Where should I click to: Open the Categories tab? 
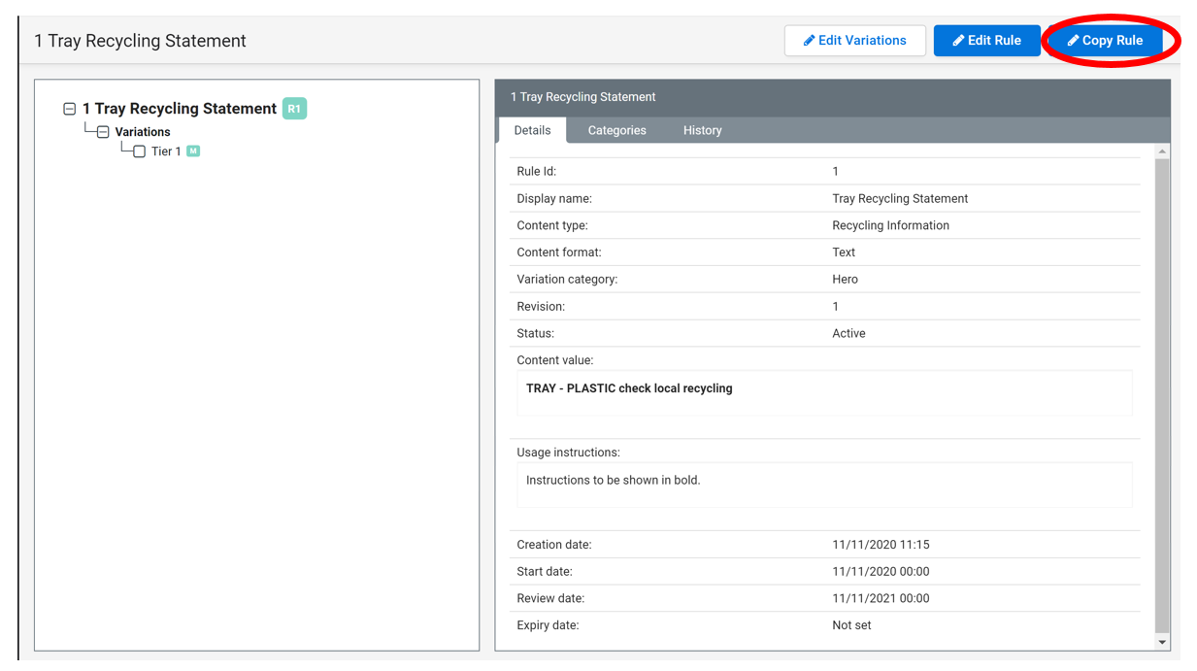pos(616,130)
